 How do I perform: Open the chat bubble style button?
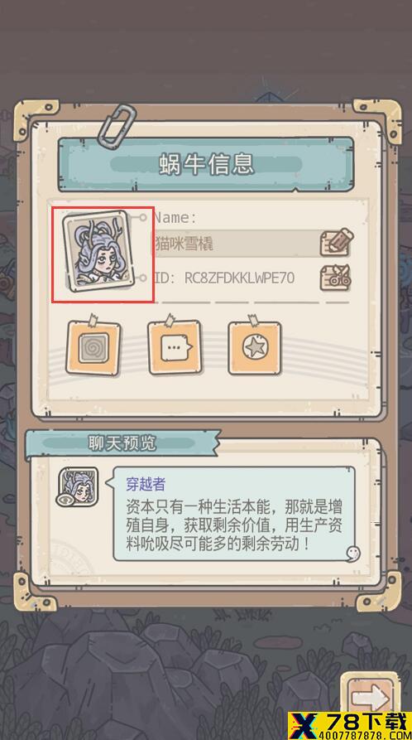click(175, 347)
